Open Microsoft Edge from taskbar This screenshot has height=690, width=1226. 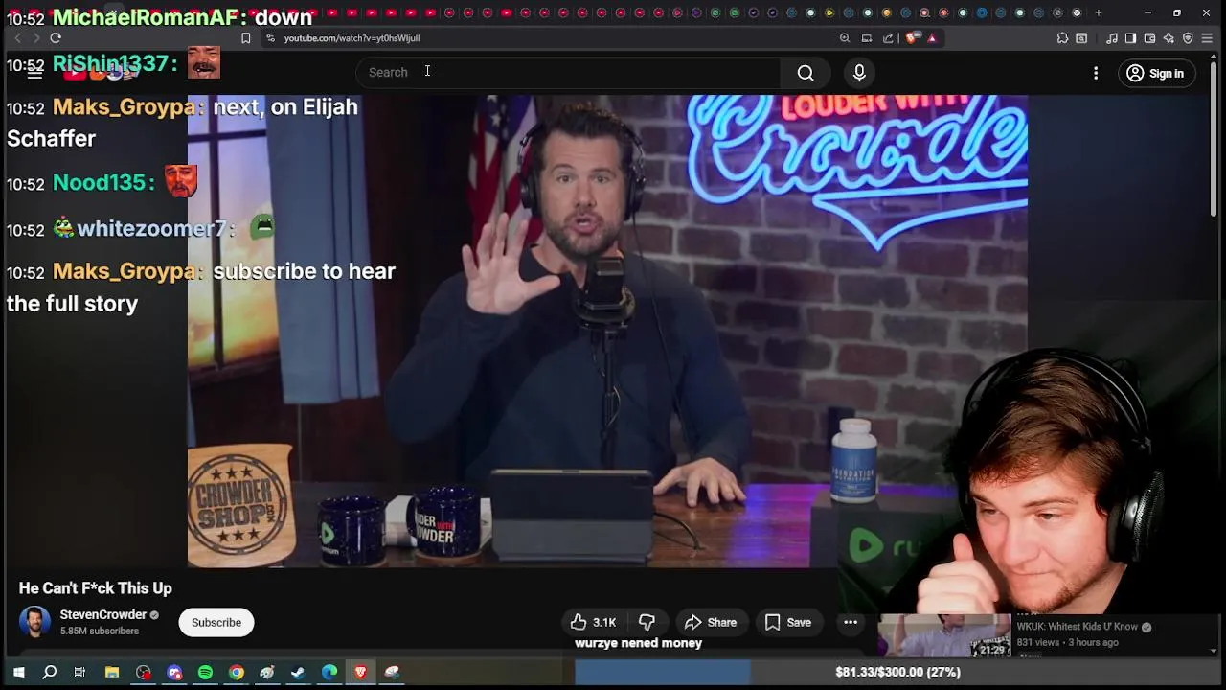(329, 673)
